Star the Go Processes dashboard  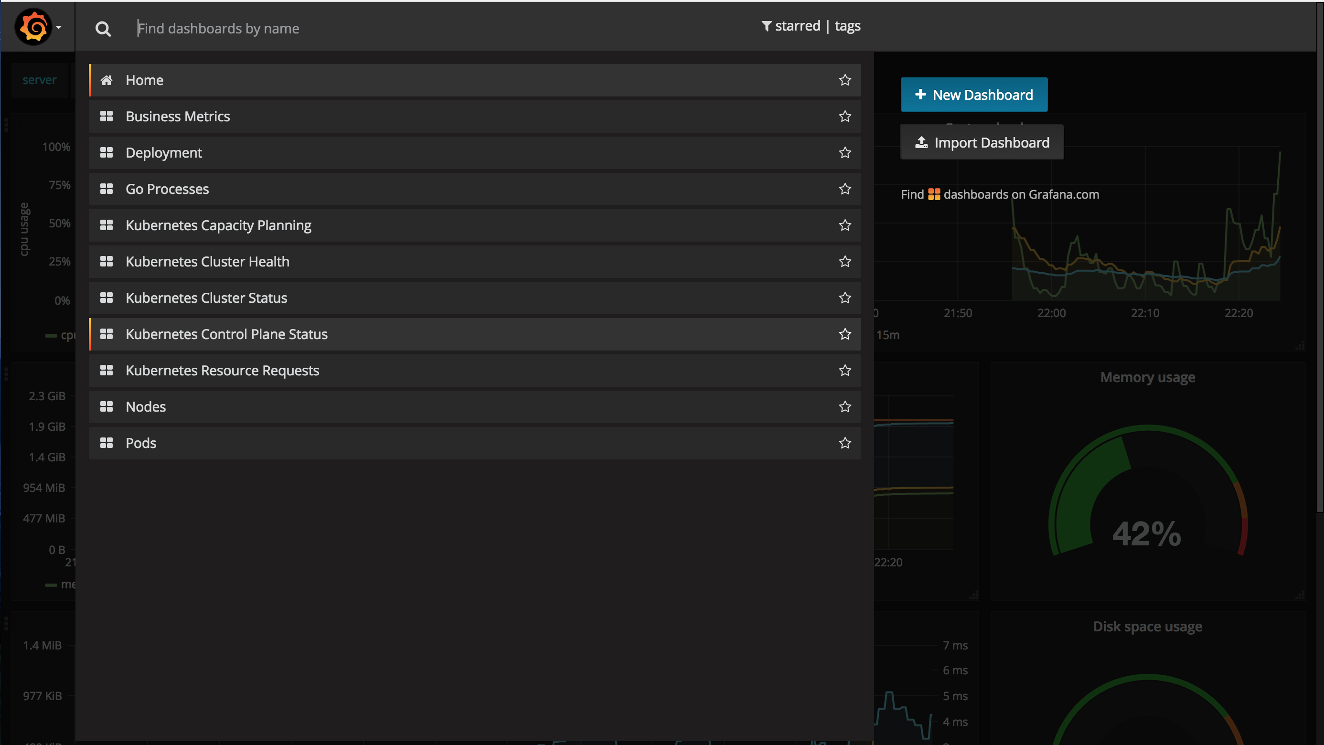[845, 189]
